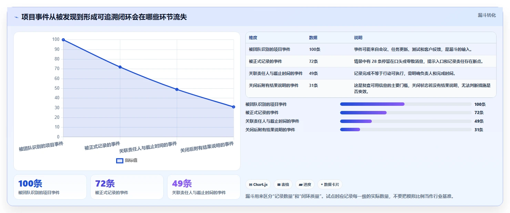Image resolution: width=510 pixels, height=213 pixels.
Task: Click the x-axis label 被团队识别的项目事件 on the chart
Action: [41, 147]
